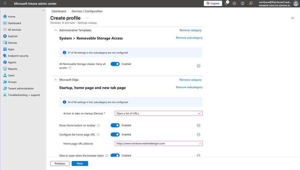Click the help question mark icon

[243, 3]
